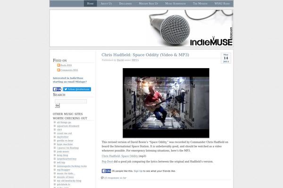Open the largehearted boy link
The image size is (283, 188).
[x=67, y=159]
